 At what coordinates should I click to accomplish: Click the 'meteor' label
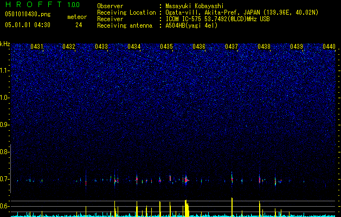[77, 17]
